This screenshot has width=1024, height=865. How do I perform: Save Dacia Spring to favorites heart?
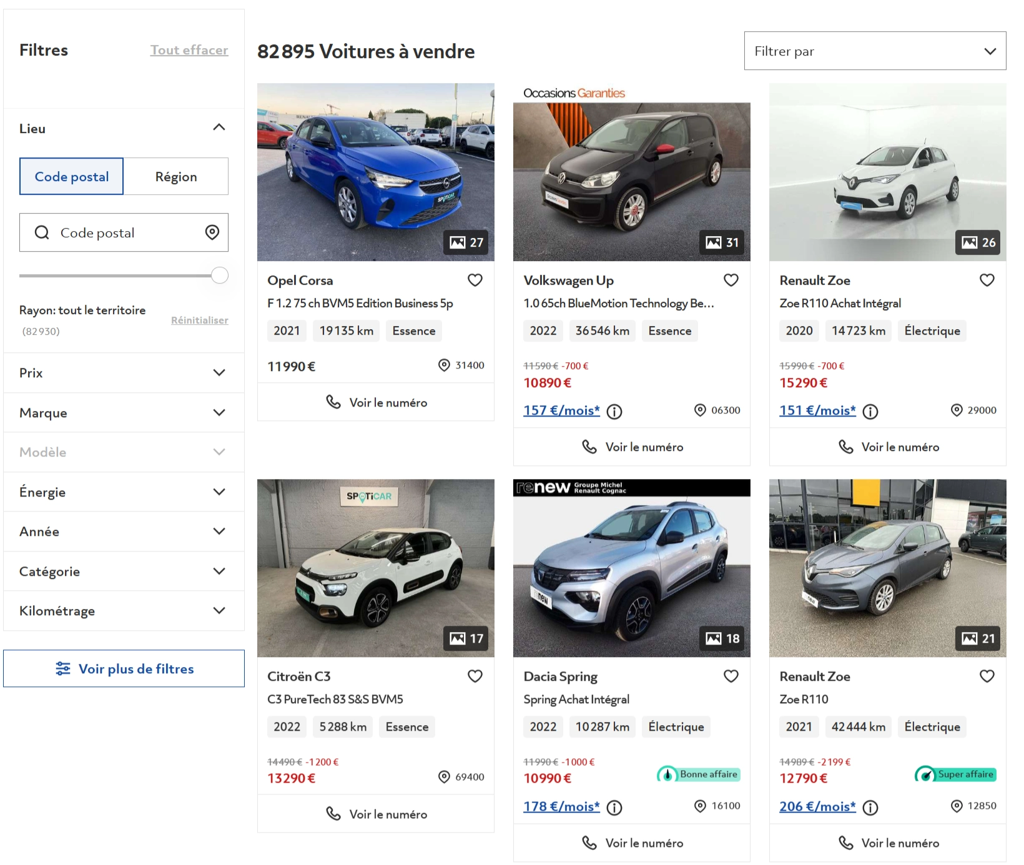[x=731, y=676]
